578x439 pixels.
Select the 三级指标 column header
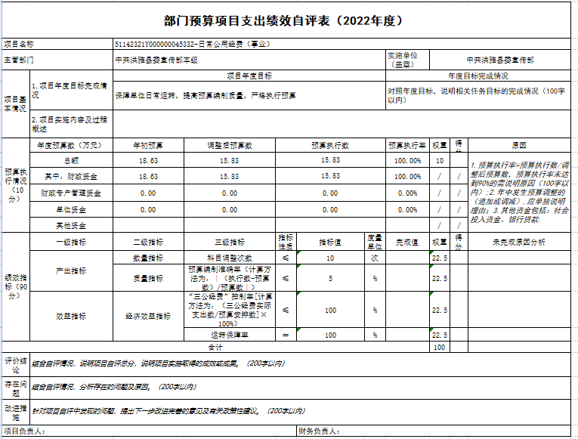coord(229,242)
